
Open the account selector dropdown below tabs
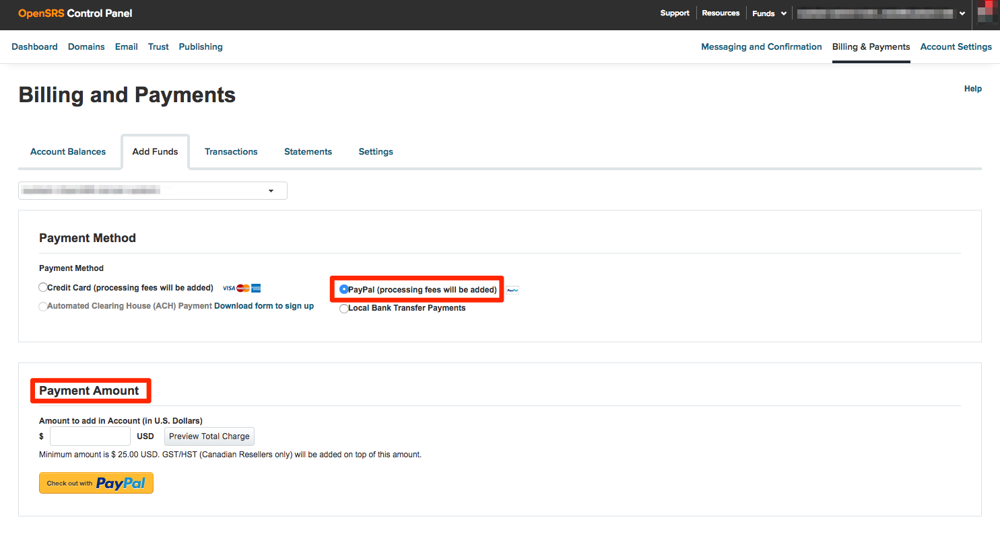153,191
